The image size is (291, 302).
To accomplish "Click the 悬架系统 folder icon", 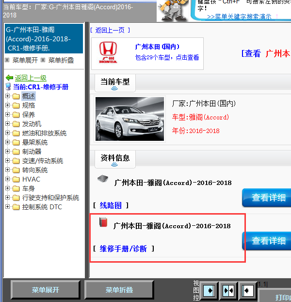I will coord(16,142).
